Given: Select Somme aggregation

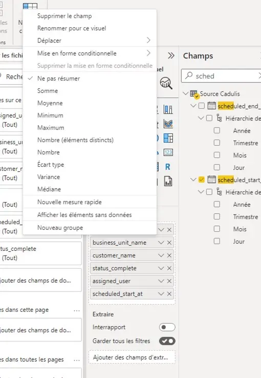Looking at the screenshot, I should [x=90, y=91].
